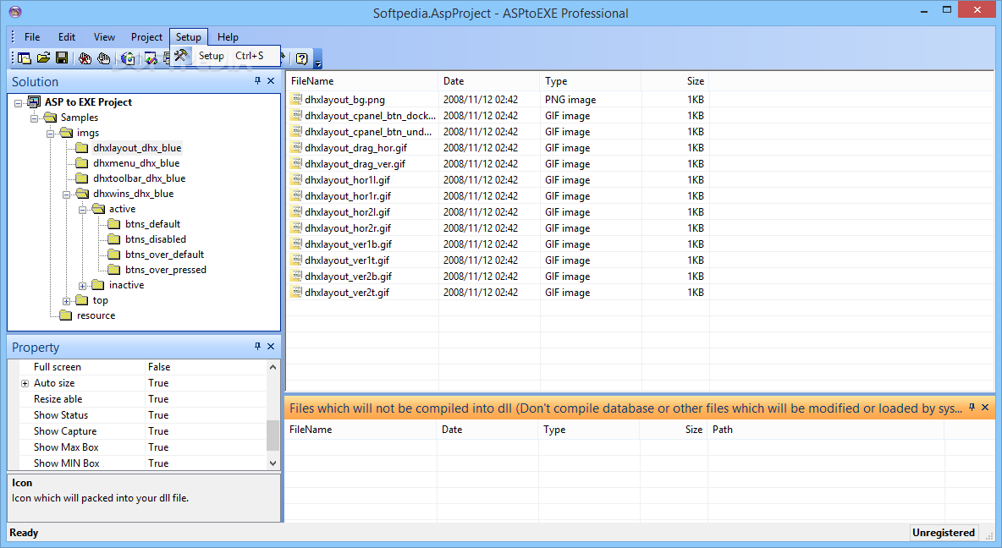Select file dhxlayout_hor1l.gif
The image size is (1002, 548).
[348, 180]
